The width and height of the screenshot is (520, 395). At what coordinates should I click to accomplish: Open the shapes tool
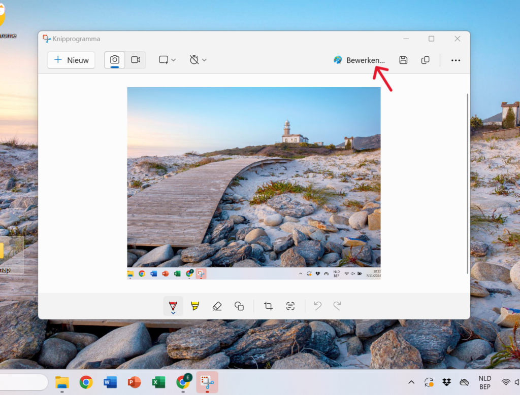[239, 306]
